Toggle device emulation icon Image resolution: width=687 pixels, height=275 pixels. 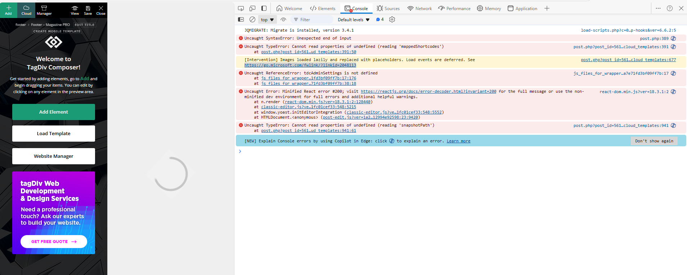(x=252, y=8)
